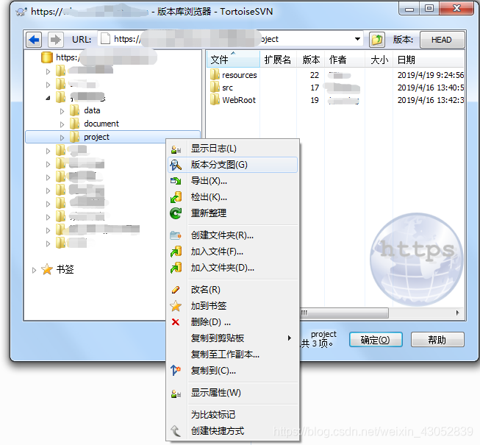Click the TortoiseSVN title bar icon

click(21, 12)
